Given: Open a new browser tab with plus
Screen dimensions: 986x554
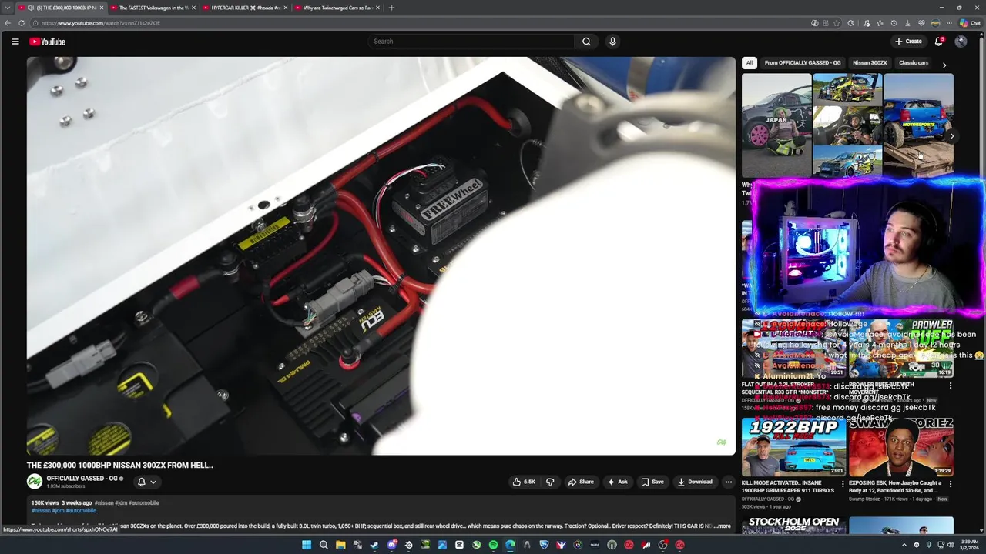Looking at the screenshot, I should pos(391,8).
